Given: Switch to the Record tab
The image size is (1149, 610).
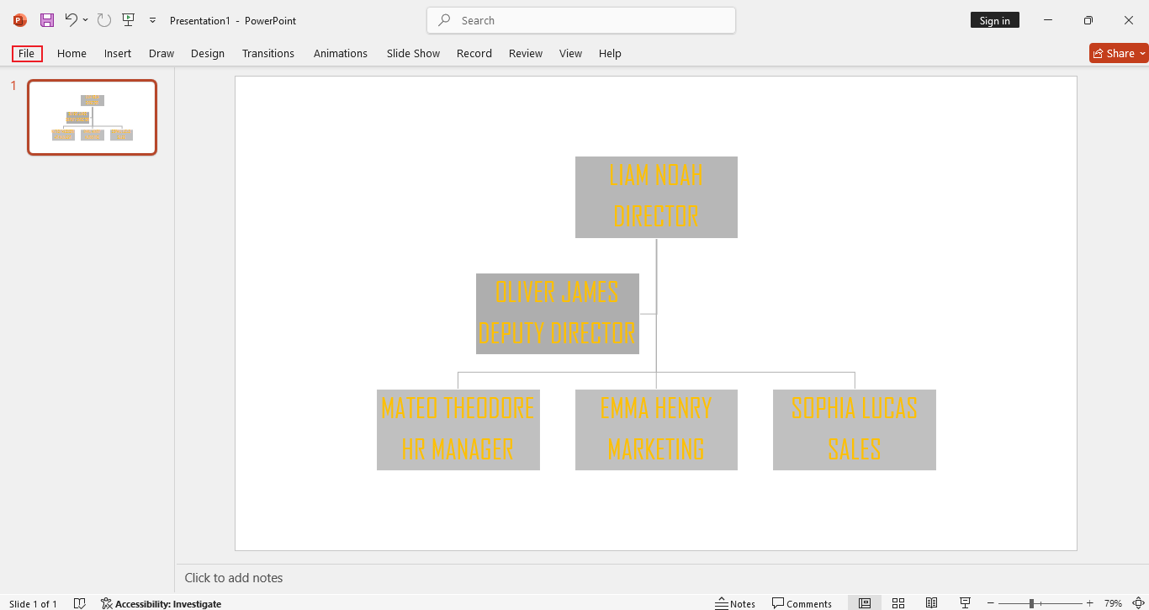Looking at the screenshot, I should tap(474, 53).
